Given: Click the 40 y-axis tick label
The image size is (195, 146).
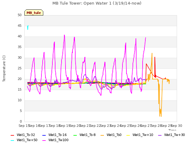Looking at the screenshot, I should click(19, 36).
